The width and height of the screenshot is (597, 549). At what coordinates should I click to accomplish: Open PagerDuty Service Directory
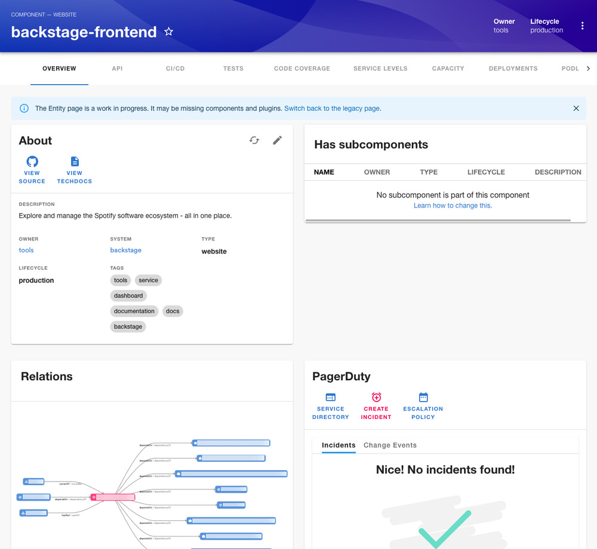[x=331, y=406]
